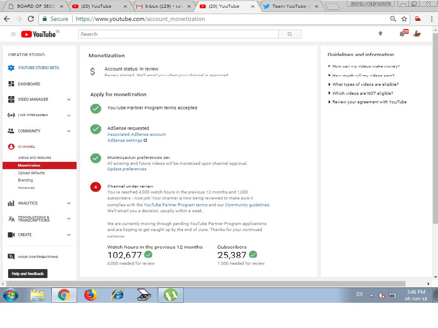Click Help and feedback button
Viewport: 438px width, 328px height.
28,273
